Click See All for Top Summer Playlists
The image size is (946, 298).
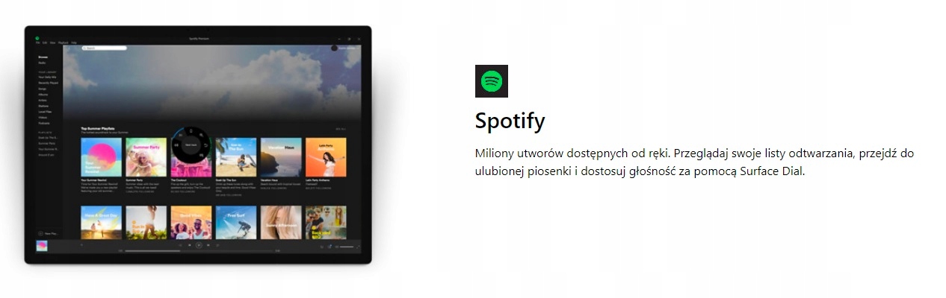click(x=341, y=129)
